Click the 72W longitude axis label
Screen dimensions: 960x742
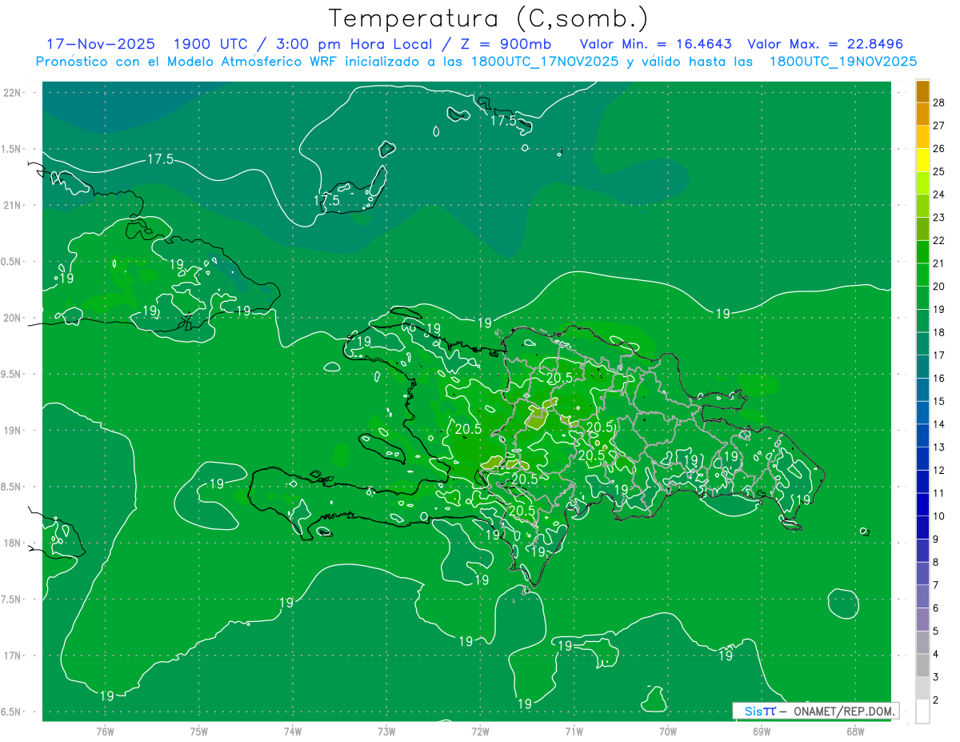click(x=480, y=731)
